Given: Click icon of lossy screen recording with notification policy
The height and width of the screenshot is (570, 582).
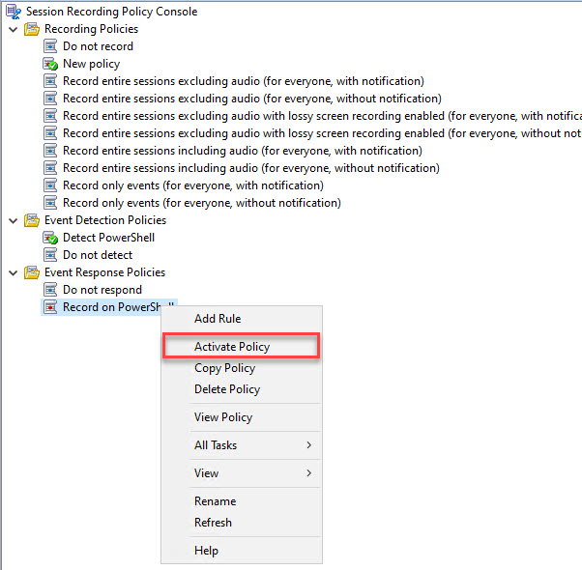Looking at the screenshot, I should [x=50, y=116].
